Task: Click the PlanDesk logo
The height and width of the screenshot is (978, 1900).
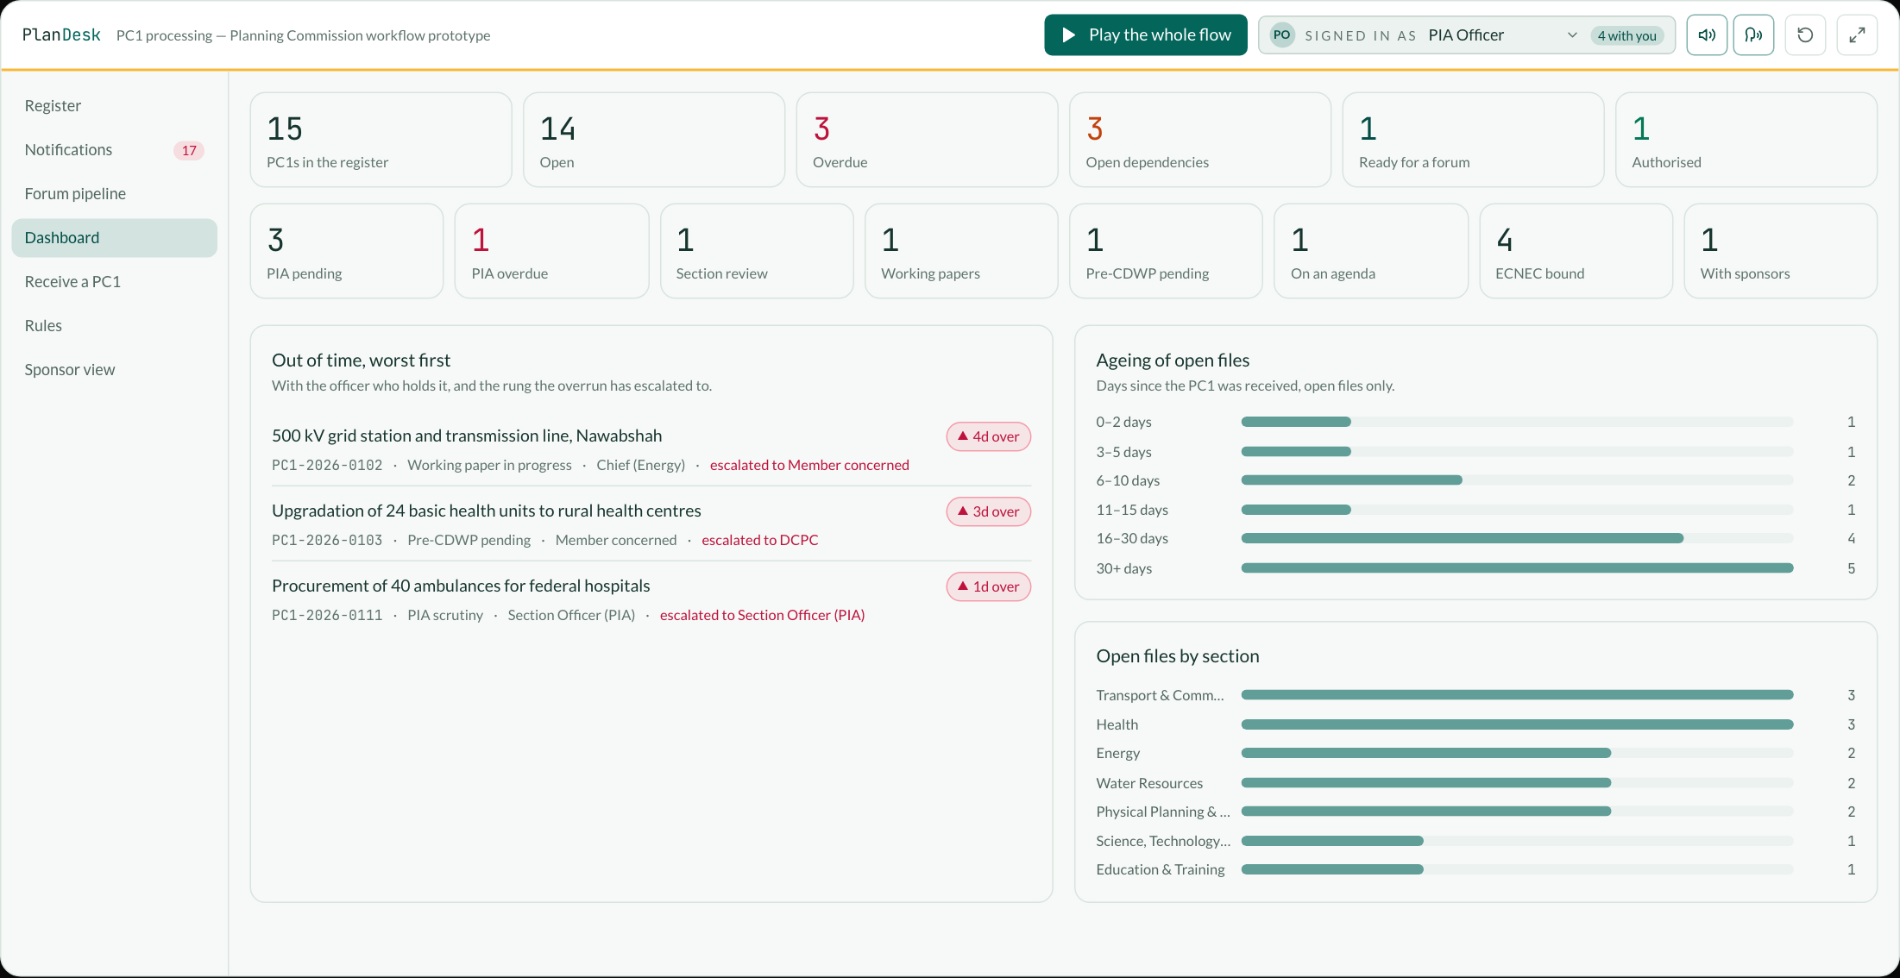Action: click(61, 34)
